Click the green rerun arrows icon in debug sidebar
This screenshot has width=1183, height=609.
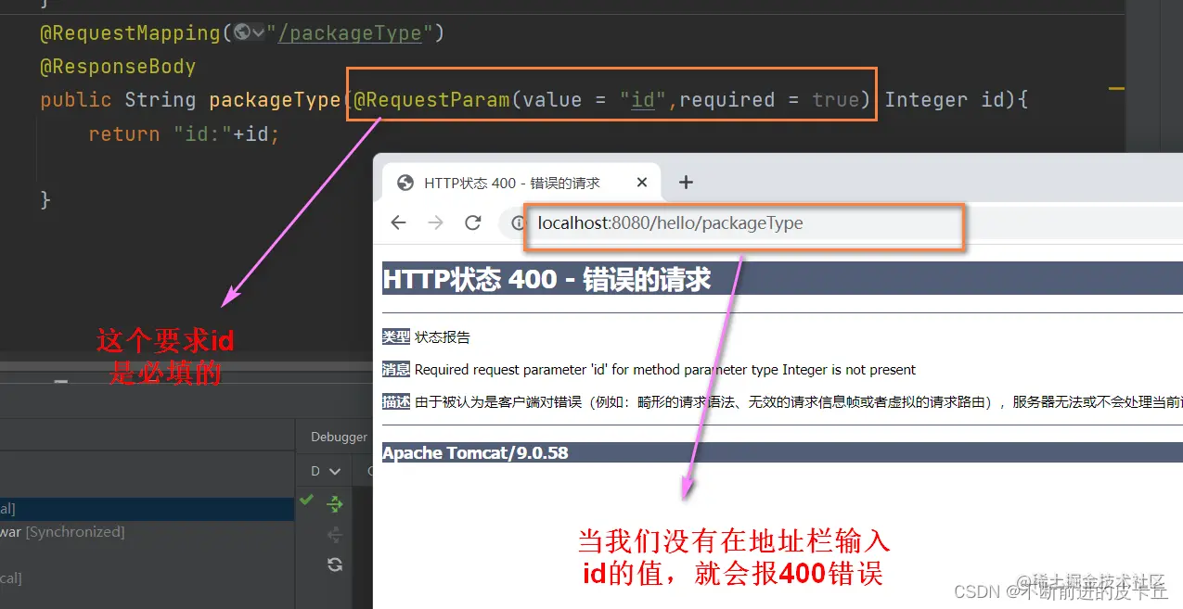(334, 505)
